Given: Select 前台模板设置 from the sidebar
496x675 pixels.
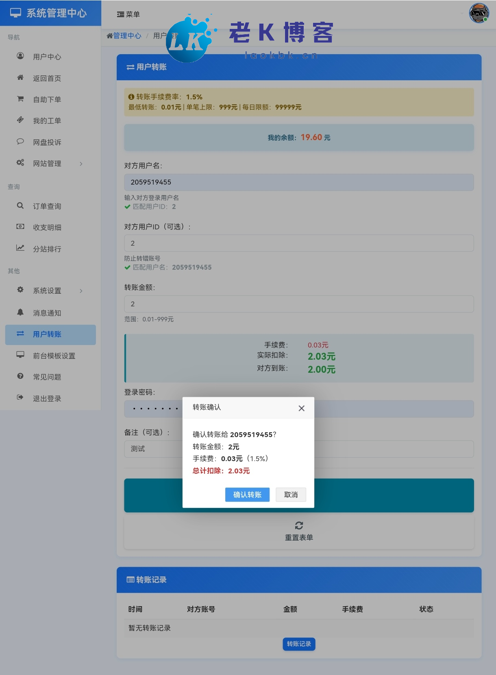Looking at the screenshot, I should coord(54,356).
